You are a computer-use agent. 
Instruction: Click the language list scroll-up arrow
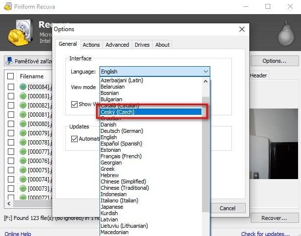pyautogui.click(x=205, y=81)
